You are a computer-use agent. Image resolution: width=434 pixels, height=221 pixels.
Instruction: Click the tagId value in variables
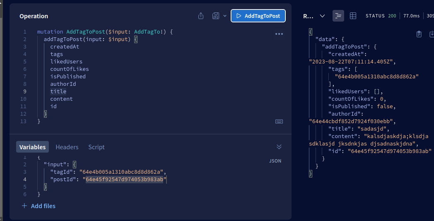[x=121, y=172]
